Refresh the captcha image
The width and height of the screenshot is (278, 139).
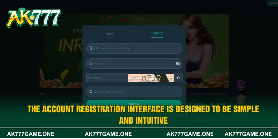click(178, 78)
